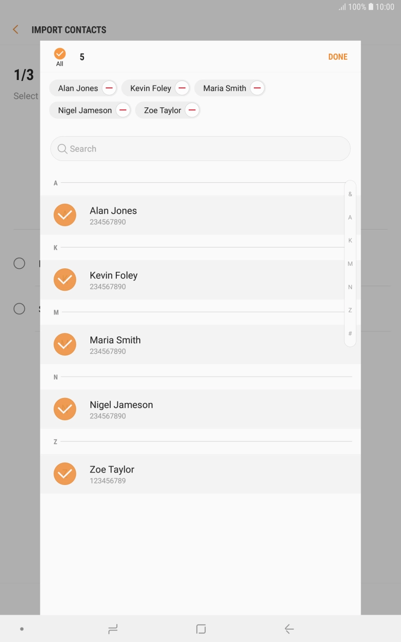
Task: Remove Kevin Foley chip with minus icon
Action: click(x=182, y=88)
